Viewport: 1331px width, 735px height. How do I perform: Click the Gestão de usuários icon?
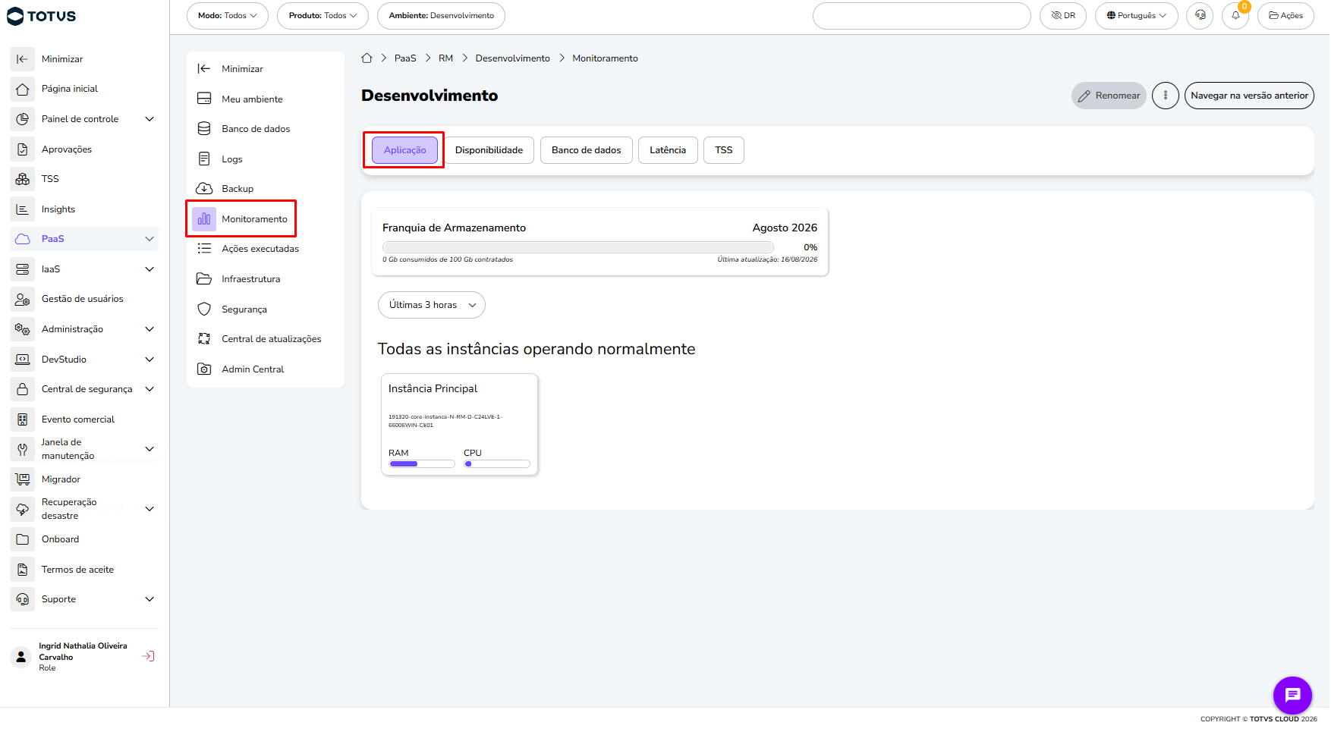pos(23,299)
